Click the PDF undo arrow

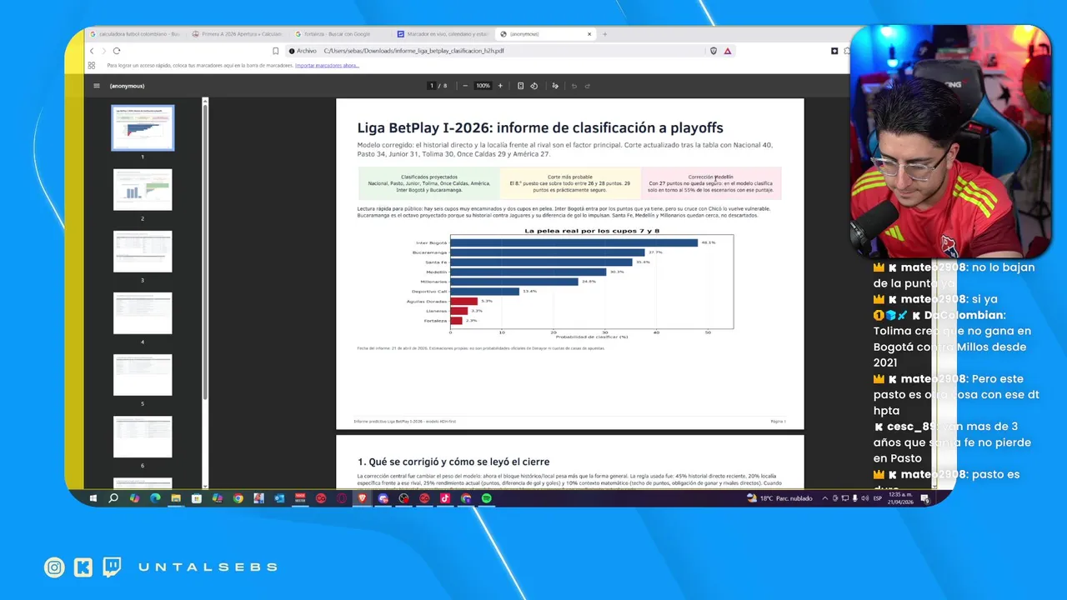pos(574,86)
